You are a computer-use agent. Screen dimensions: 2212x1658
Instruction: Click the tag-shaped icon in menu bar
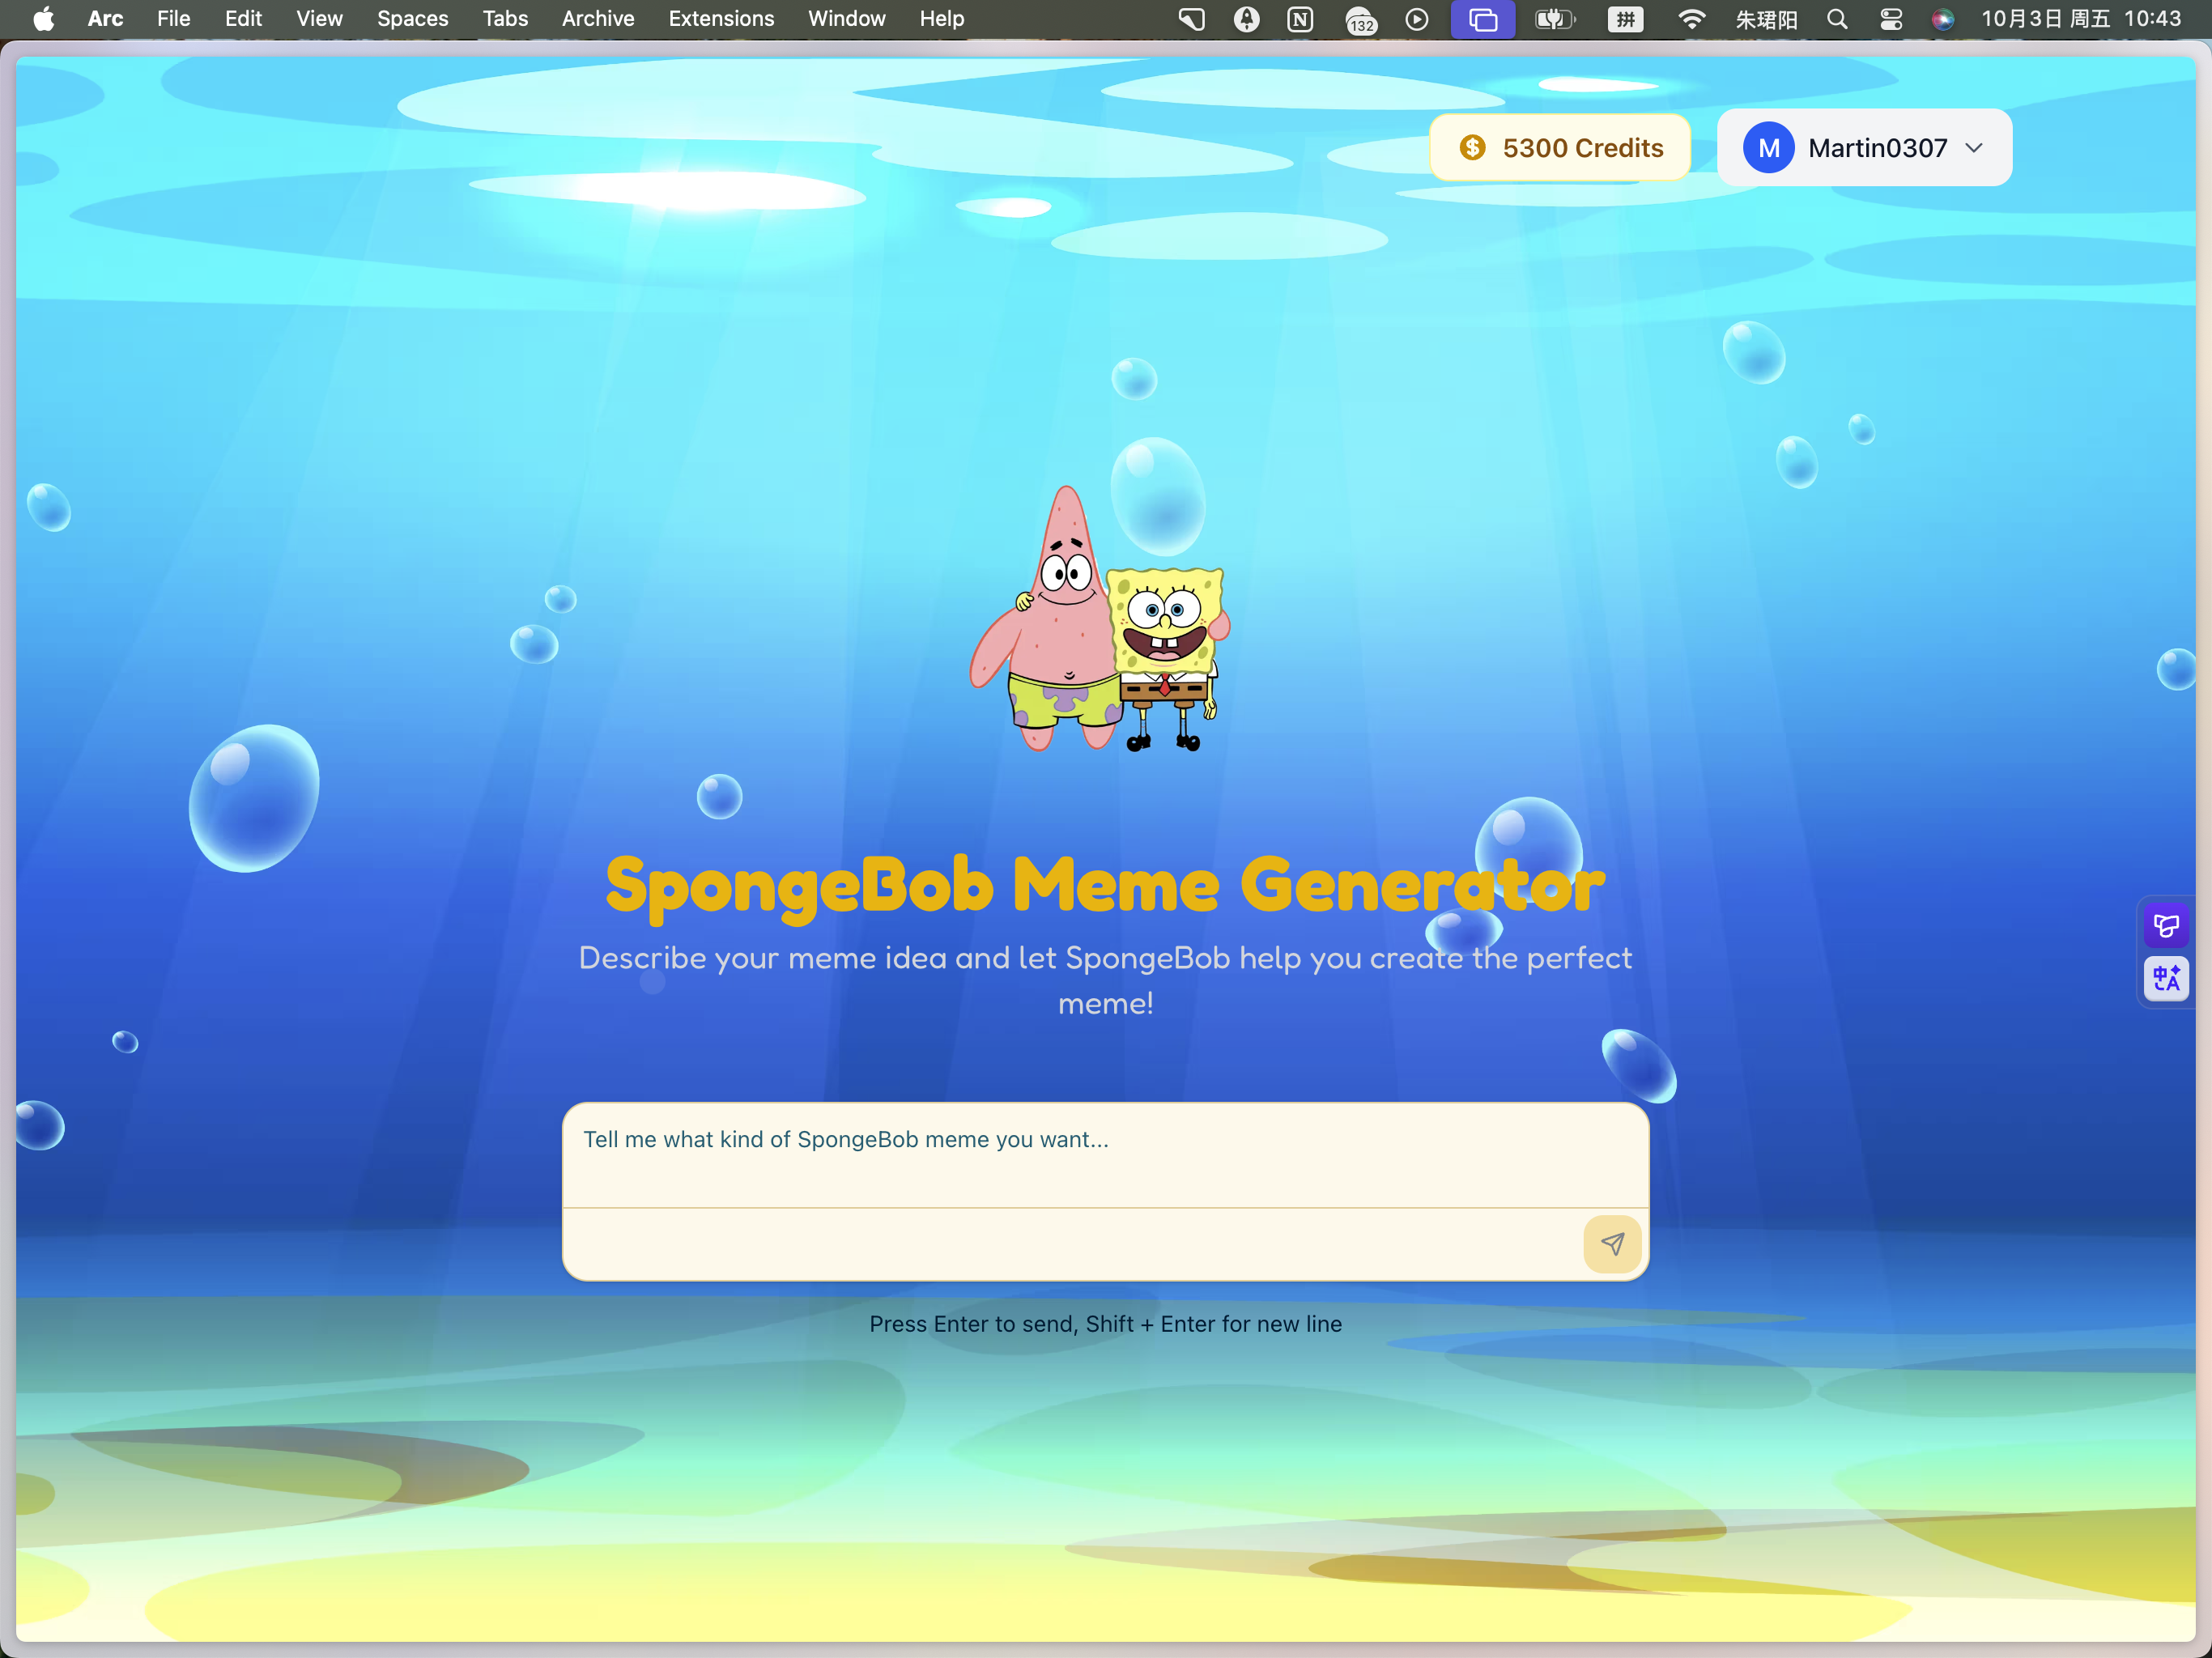tap(1191, 19)
